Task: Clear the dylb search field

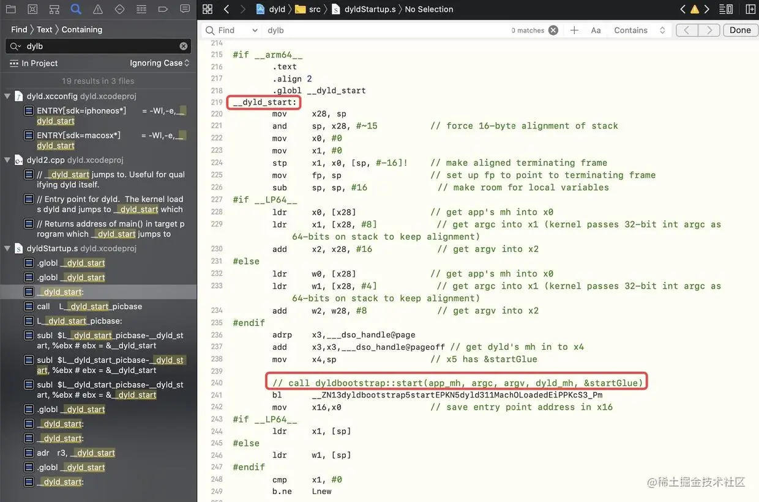Action: pyautogui.click(x=182, y=46)
